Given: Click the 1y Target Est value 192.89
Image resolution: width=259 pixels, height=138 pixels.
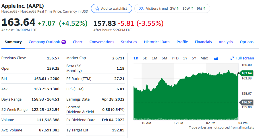Looking at the screenshot, I should [118, 130].
